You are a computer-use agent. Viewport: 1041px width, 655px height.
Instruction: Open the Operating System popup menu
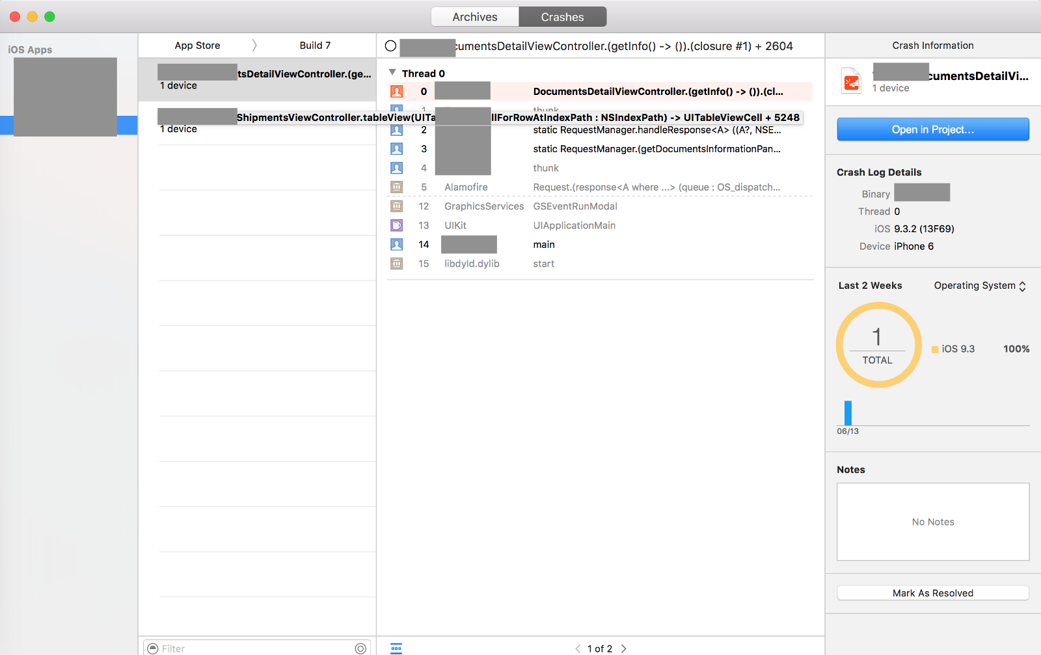click(x=980, y=286)
